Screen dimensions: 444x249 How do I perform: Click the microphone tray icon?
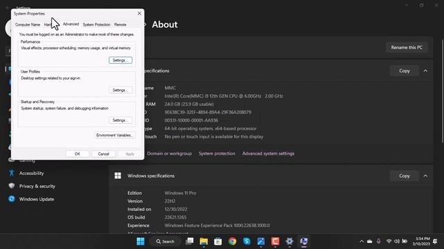(x=379, y=241)
